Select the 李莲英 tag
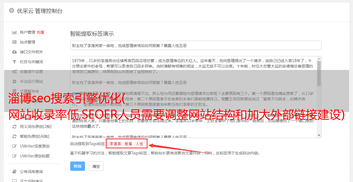This screenshot has height=182, width=353. point(115,144)
